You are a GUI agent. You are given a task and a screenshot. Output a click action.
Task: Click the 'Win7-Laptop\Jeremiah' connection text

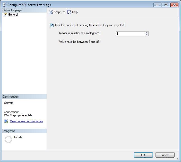point(18,115)
